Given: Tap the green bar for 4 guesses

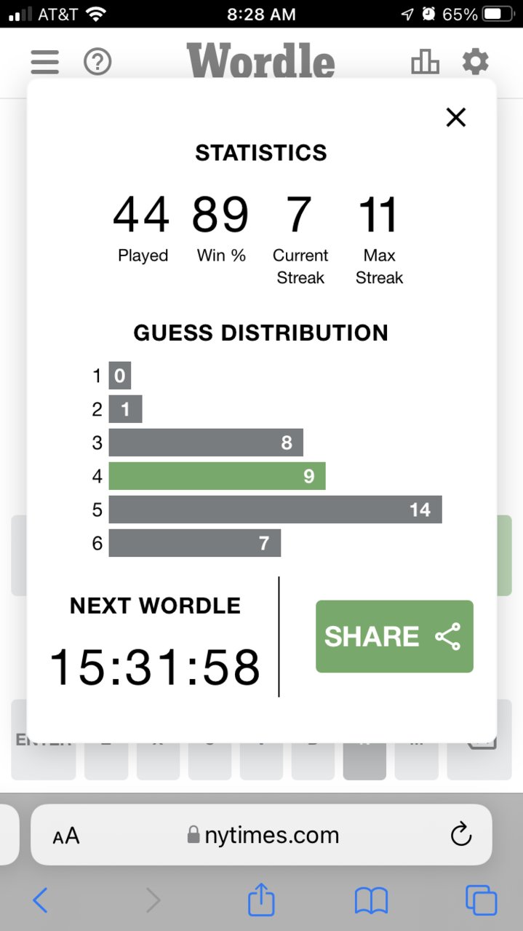Looking at the screenshot, I should click(x=217, y=476).
